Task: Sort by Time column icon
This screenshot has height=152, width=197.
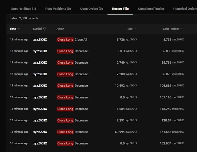Action: click(18, 29)
